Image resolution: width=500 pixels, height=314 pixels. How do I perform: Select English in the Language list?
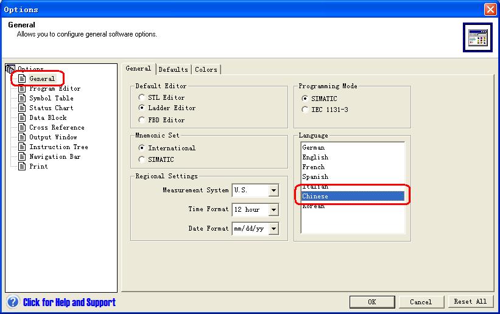pos(315,157)
